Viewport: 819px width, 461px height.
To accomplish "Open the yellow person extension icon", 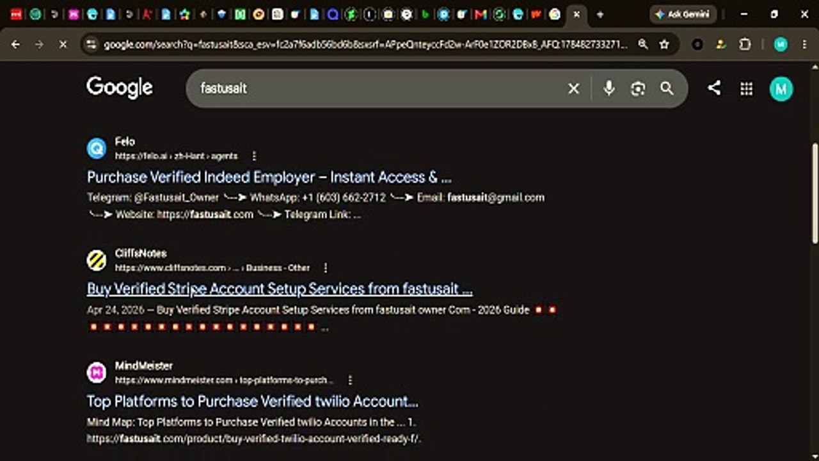I will tap(721, 44).
